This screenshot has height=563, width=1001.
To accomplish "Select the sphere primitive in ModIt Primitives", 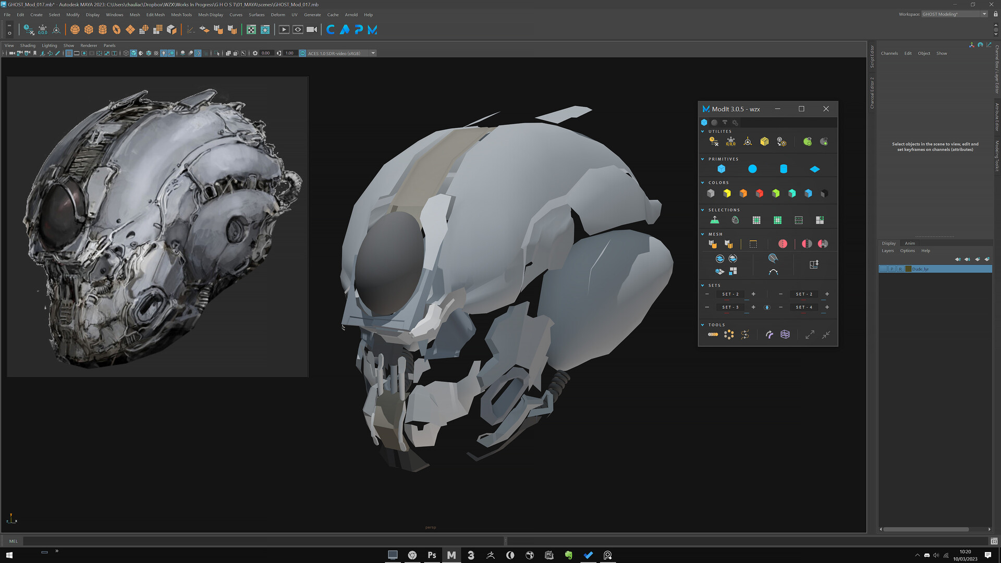I will coord(753,168).
